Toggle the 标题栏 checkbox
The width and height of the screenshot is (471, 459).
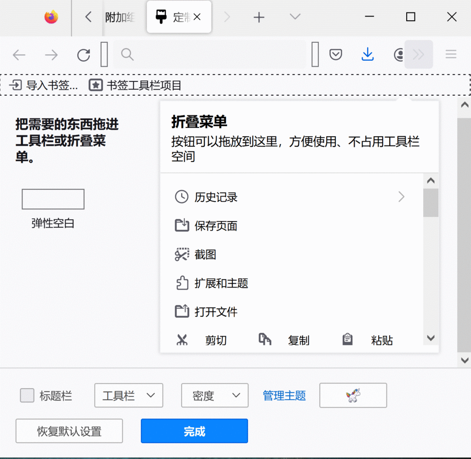click(28, 395)
